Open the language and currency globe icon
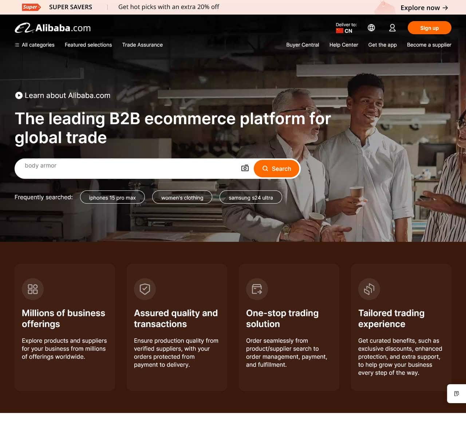This screenshot has width=466, height=425. coord(371,28)
